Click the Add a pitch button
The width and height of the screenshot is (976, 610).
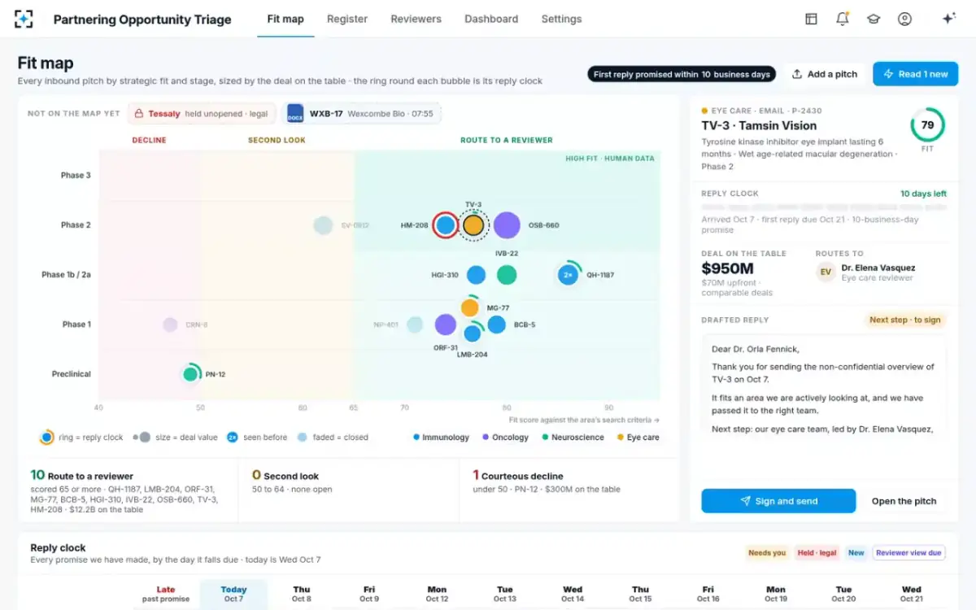tap(825, 74)
